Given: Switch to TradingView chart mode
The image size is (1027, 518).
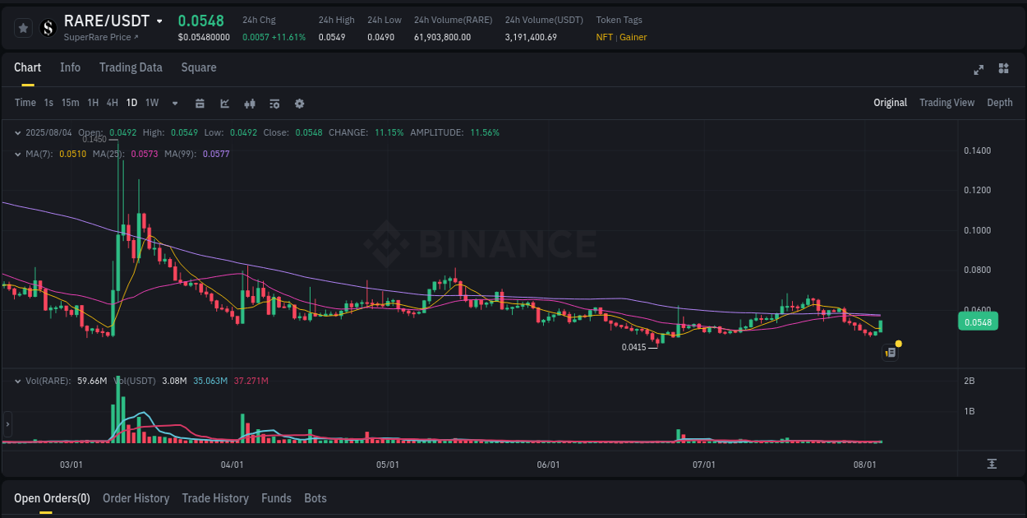Looking at the screenshot, I should click(x=946, y=103).
